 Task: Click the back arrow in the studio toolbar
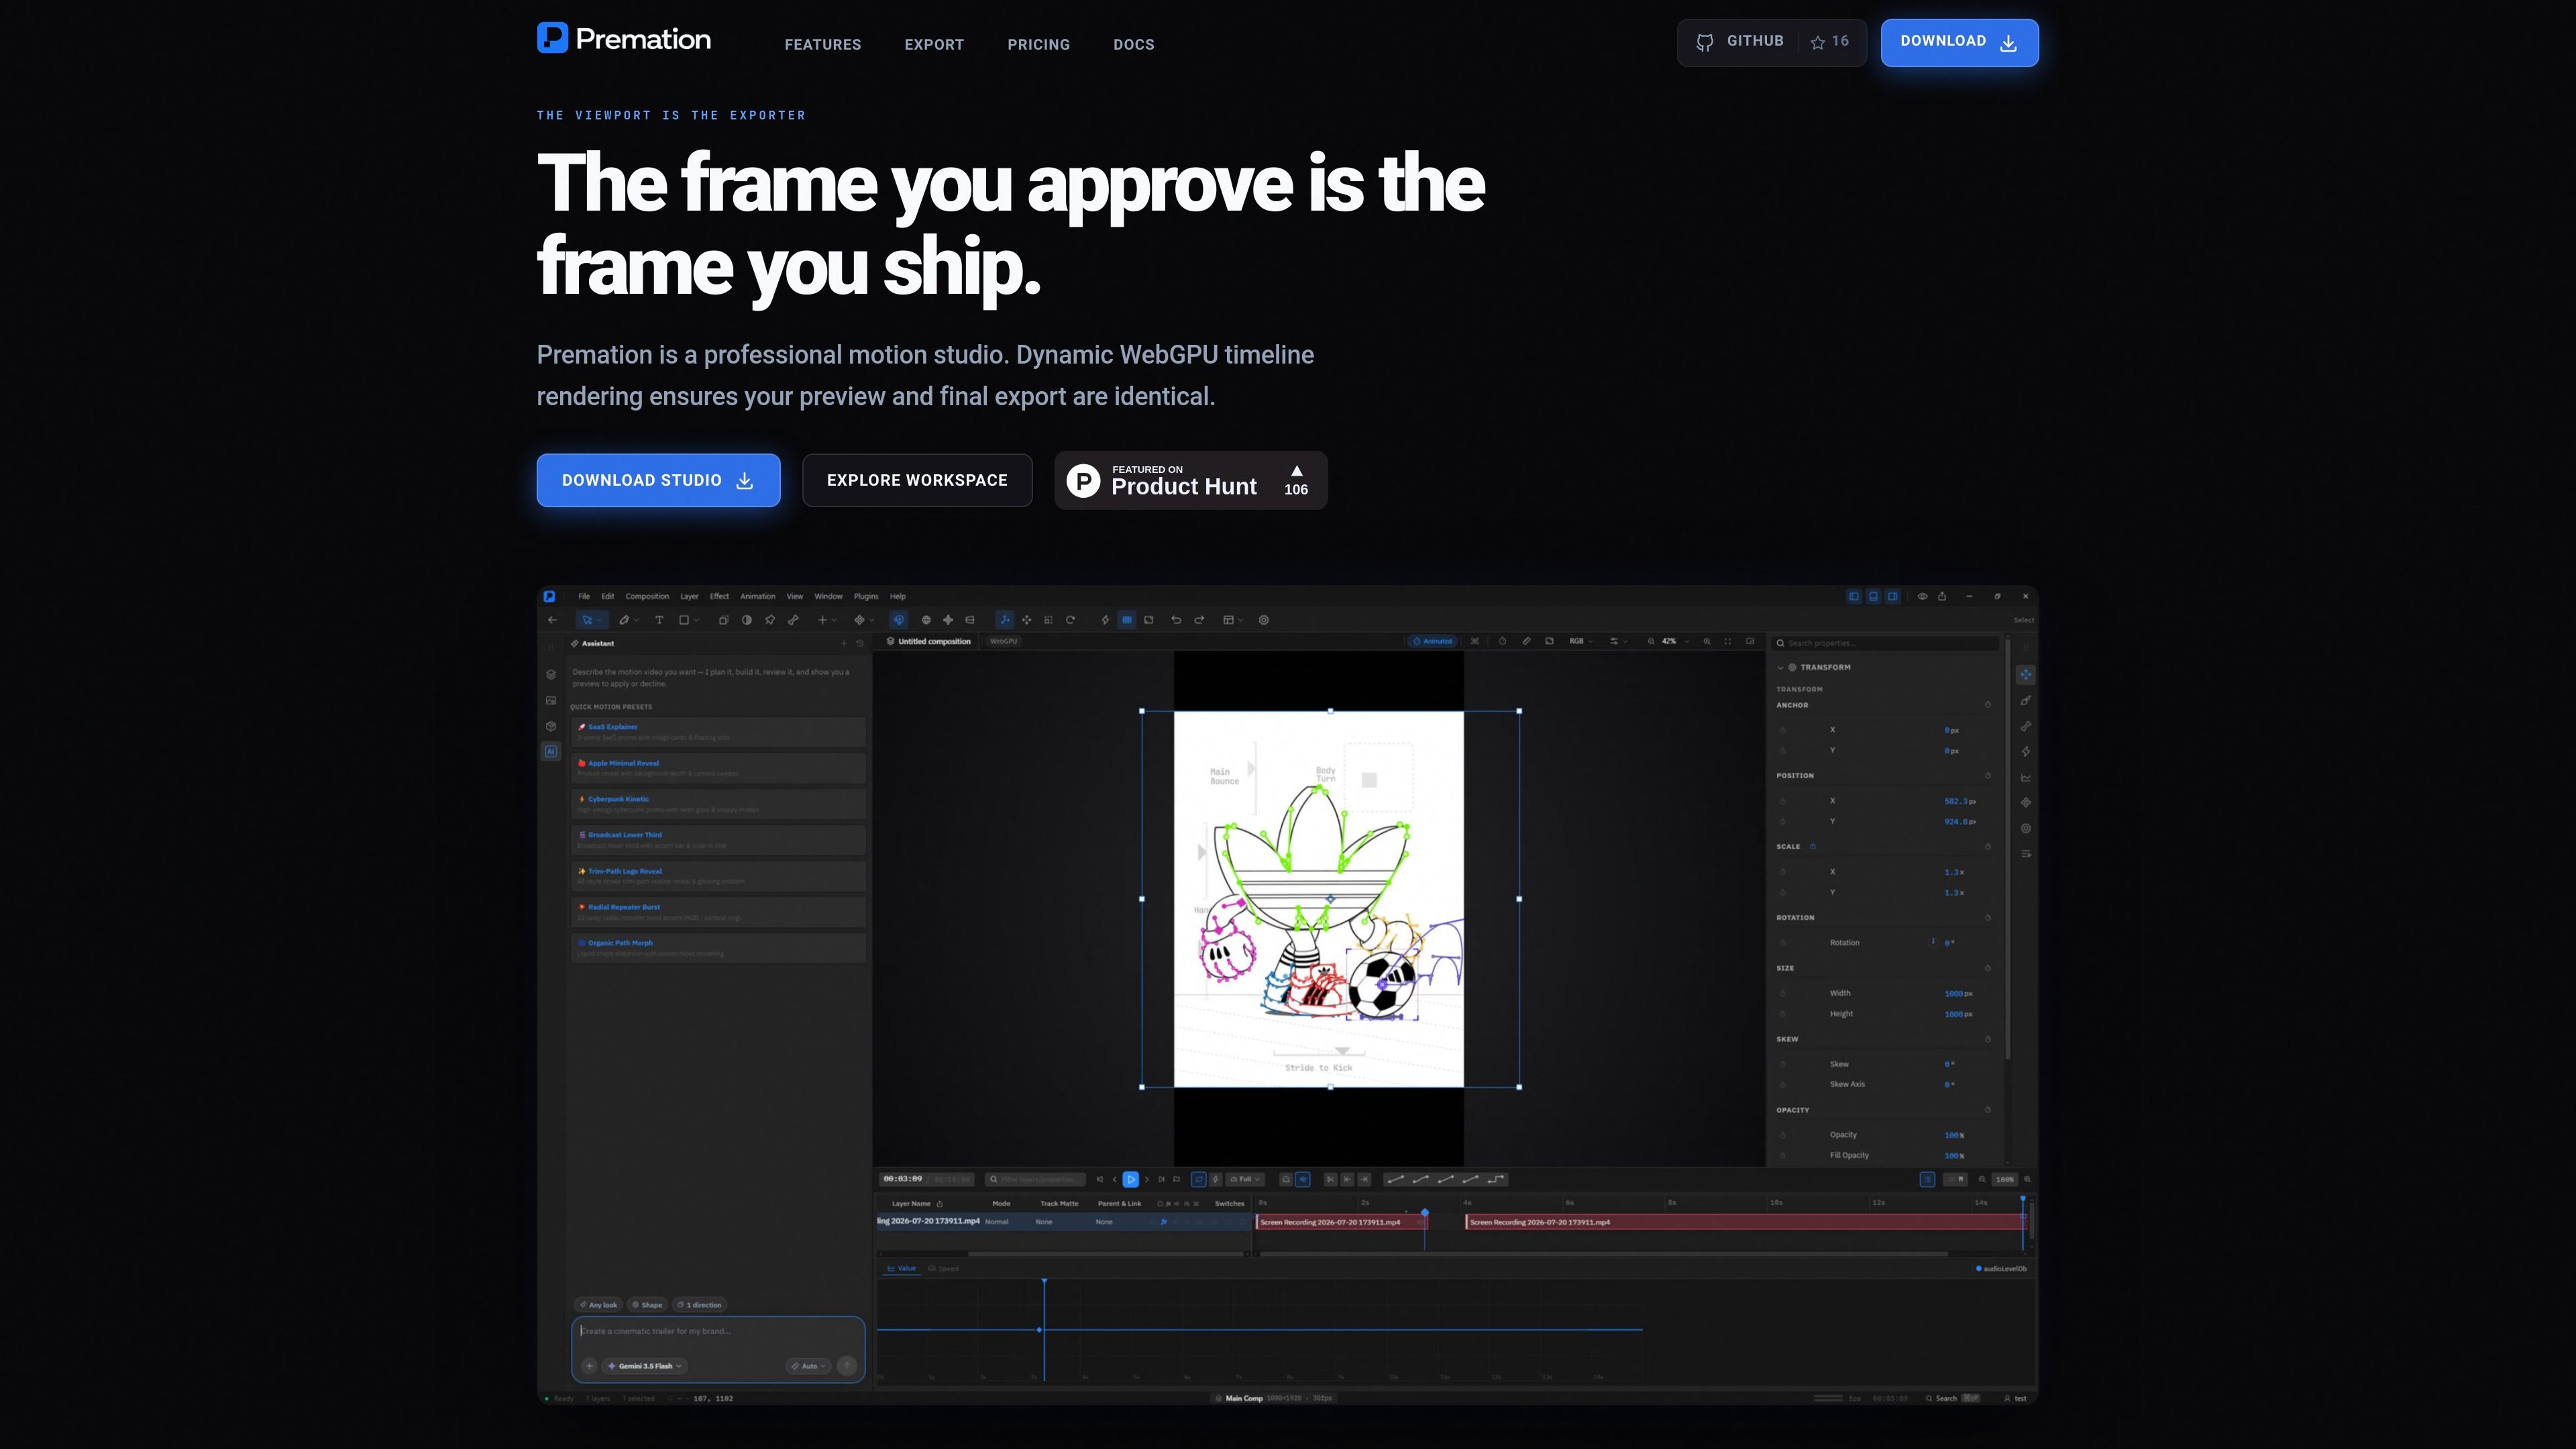pos(552,620)
